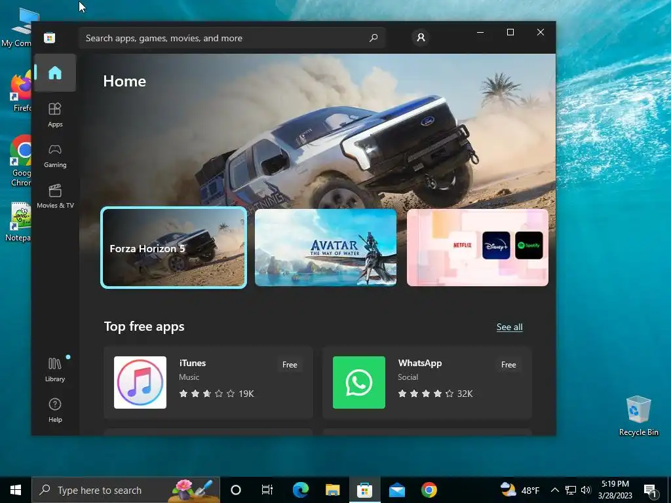Minimize the Microsoft Store window

click(480, 33)
